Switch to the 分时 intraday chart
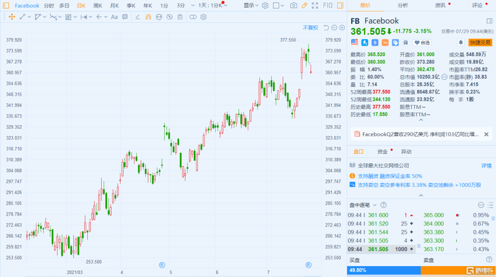The height and width of the screenshot is (277, 496). 49,5
